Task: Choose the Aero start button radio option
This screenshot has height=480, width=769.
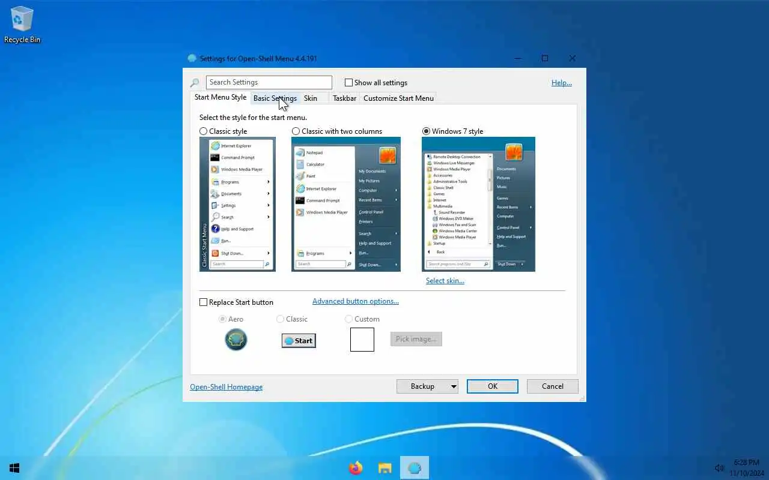Action: click(222, 319)
